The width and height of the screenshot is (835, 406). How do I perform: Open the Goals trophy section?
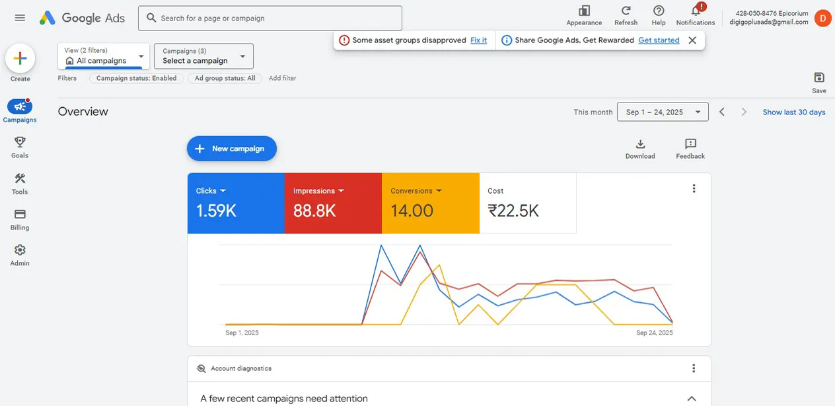[20, 147]
